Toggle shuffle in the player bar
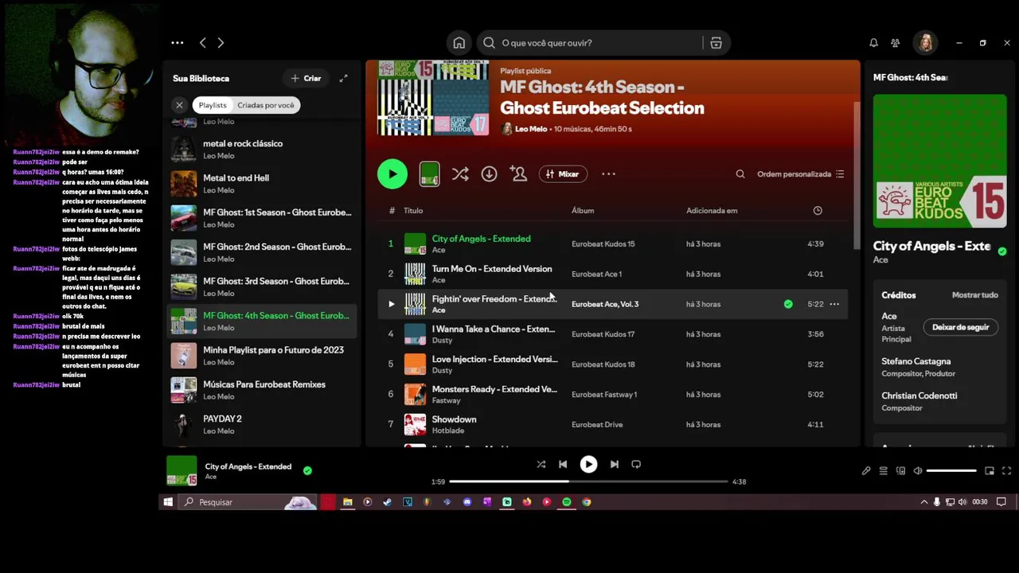Viewport: 1019px width, 573px height. 541,464
